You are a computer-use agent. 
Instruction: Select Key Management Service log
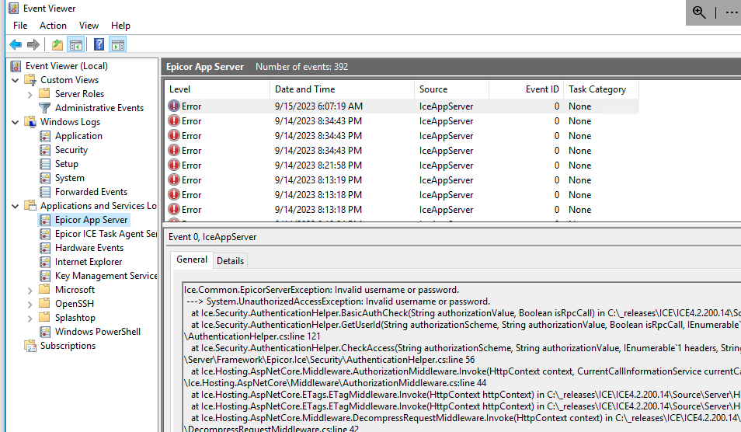(x=106, y=276)
